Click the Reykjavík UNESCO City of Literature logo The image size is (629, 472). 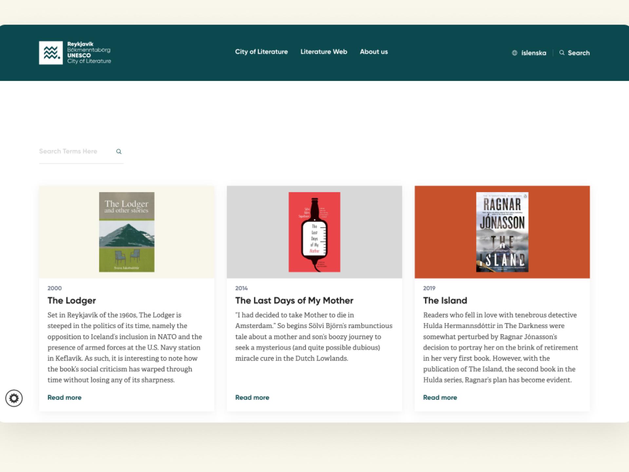point(75,52)
